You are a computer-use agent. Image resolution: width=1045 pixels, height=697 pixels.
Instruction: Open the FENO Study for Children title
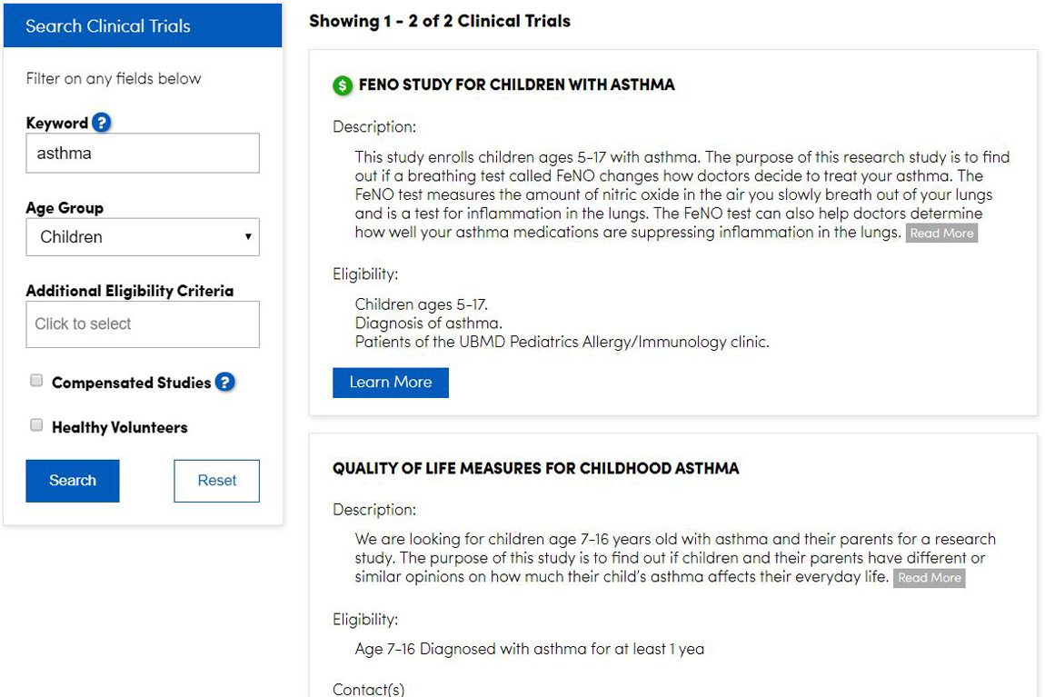point(516,85)
